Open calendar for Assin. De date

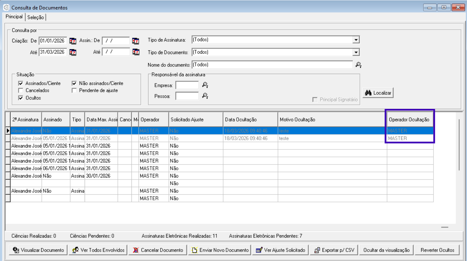click(x=135, y=41)
